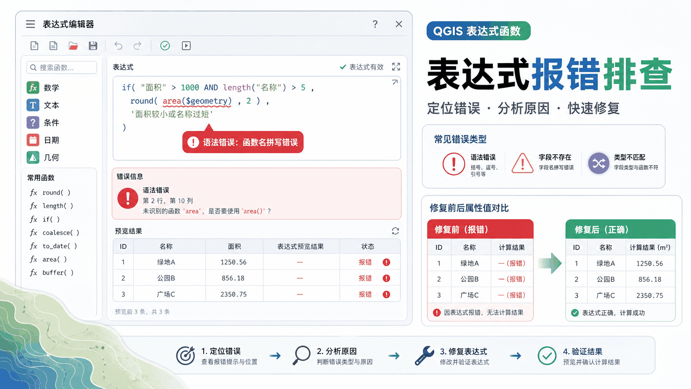The image size is (691, 389).
Task: Click the 搜索函数 search field
Action: pyautogui.click(x=62, y=68)
